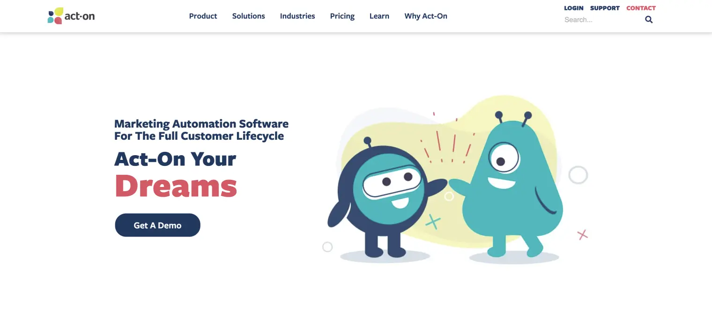This screenshot has height=322, width=712.
Task: Click the tall teal one-eyed monster
Action: coord(513,187)
